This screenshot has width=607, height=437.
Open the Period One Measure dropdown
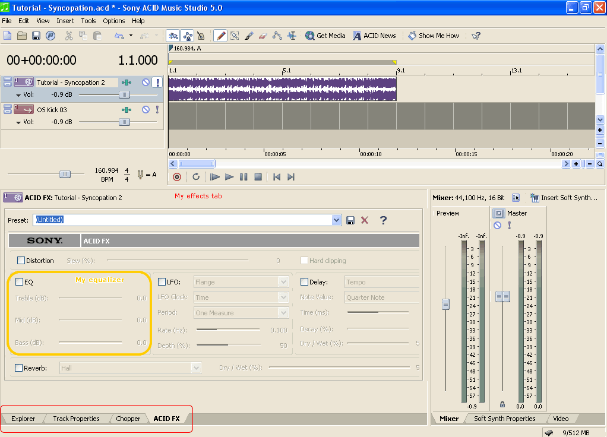coord(284,313)
